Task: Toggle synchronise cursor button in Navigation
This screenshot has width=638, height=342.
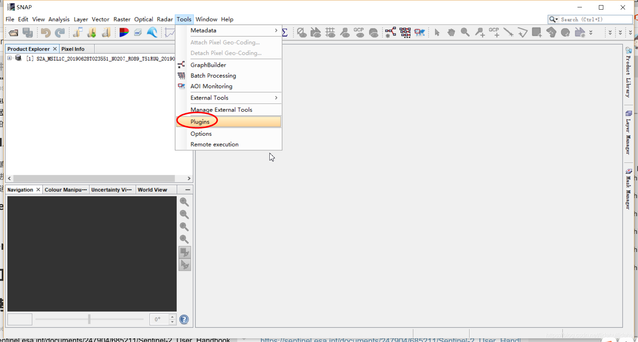Action: tap(184, 265)
